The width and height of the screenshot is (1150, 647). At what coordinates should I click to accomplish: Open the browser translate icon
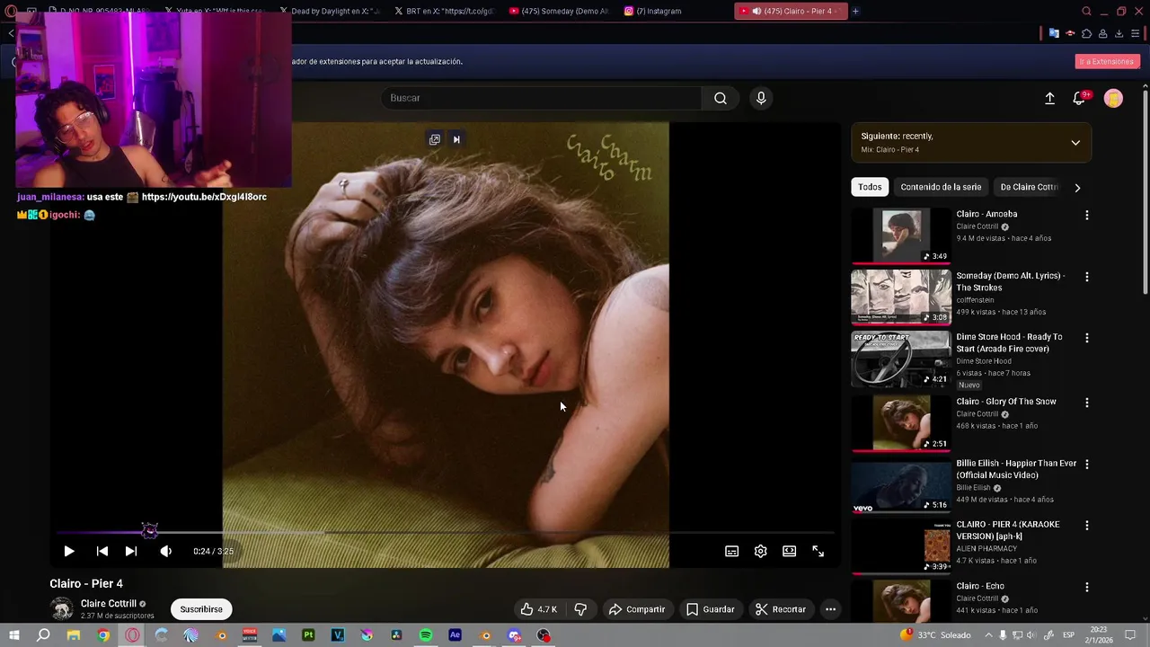pos(1054,33)
